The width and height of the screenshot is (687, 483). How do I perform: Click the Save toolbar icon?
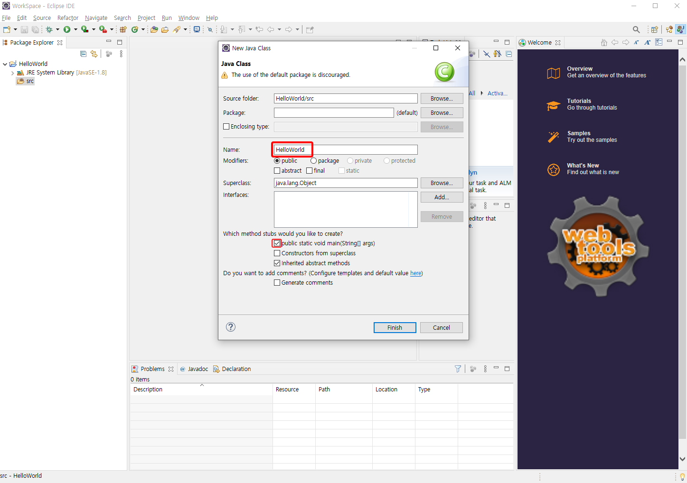[24, 29]
